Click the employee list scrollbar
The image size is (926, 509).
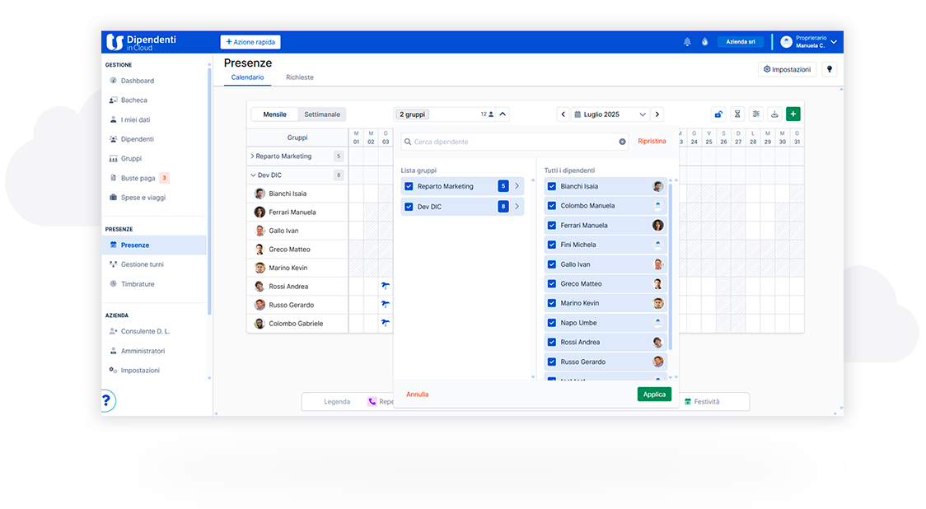(x=671, y=266)
